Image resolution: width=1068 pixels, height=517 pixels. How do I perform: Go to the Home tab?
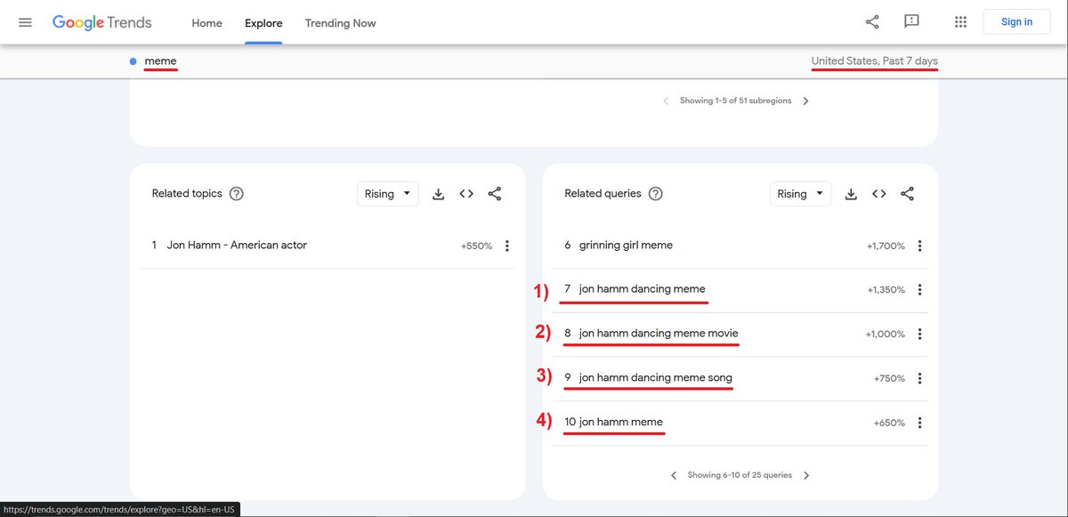click(206, 23)
